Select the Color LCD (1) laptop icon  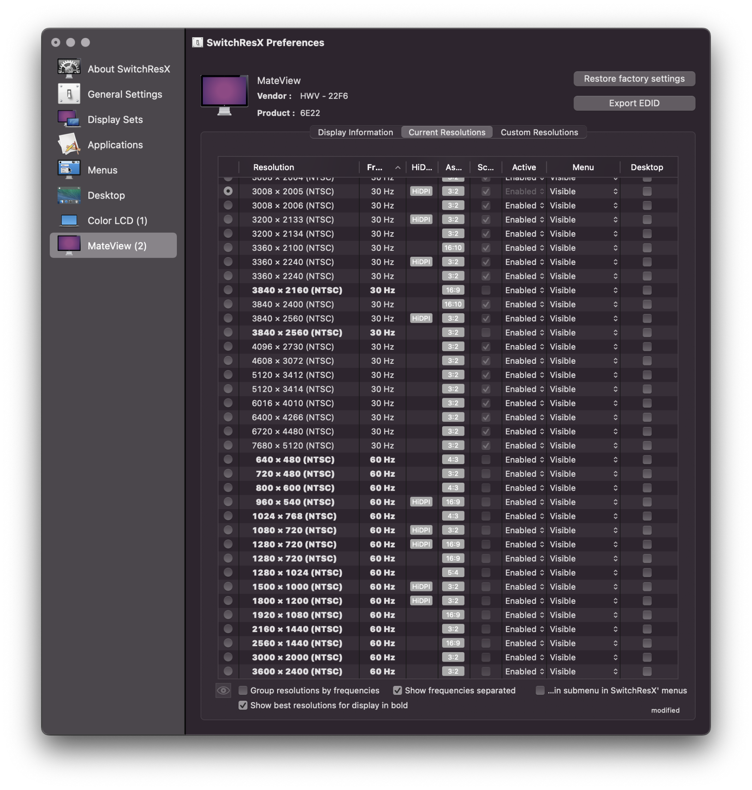69,220
